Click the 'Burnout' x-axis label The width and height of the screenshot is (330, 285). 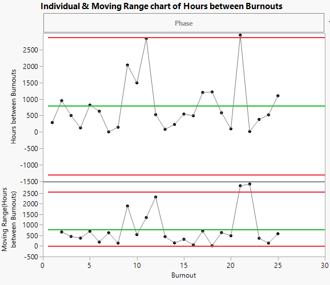tap(183, 275)
